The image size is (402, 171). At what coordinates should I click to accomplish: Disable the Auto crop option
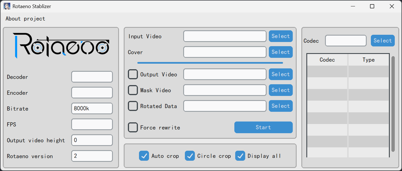point(144,156)
